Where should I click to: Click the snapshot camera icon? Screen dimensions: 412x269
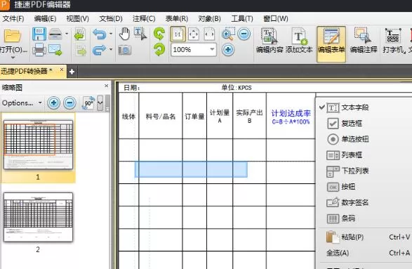pos(124,50)
